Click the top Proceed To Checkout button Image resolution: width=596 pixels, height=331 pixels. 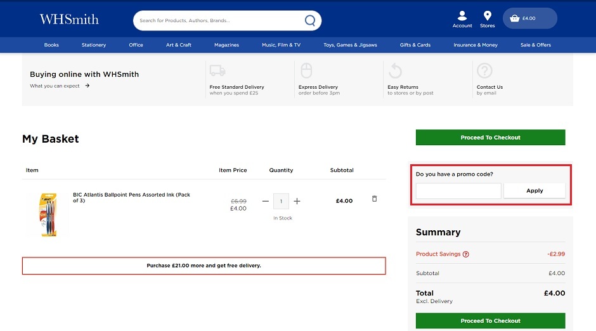coord(490,137)
